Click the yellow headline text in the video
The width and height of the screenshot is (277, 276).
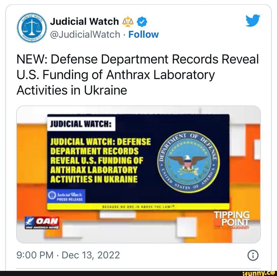pyautogui.click(x=100, y=160)
